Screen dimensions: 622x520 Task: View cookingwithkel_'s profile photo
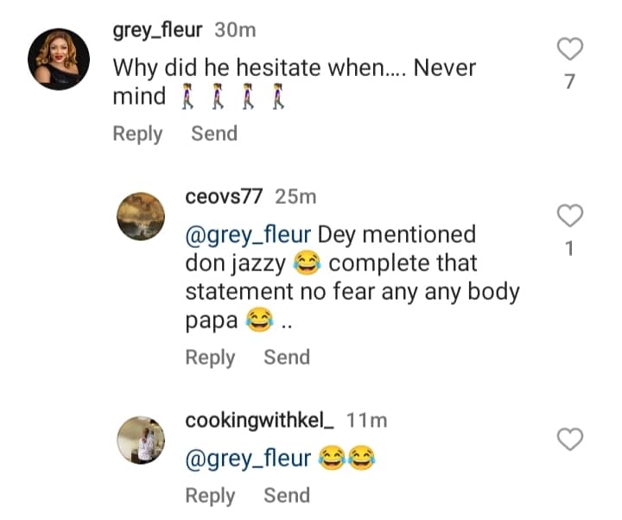139,440
